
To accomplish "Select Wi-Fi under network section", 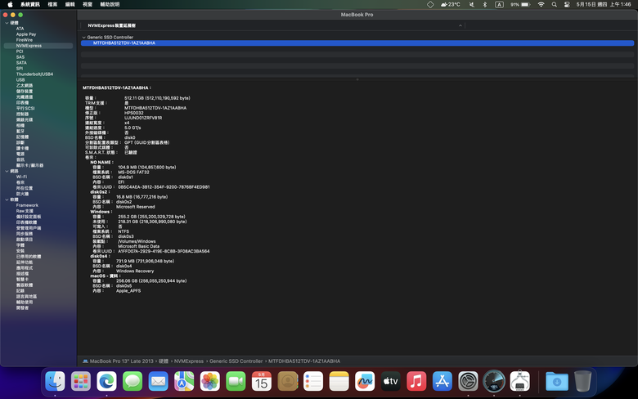I will (x=21, y=177).
